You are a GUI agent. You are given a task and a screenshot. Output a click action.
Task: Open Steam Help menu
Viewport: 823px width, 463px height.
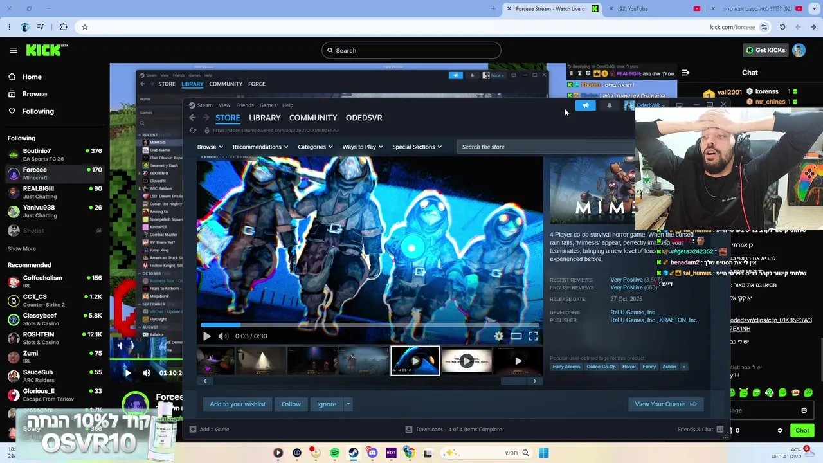click(x=287, y=105)
